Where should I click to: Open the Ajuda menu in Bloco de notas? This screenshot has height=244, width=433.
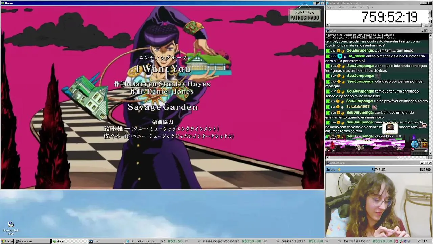click(x=370, y=7)
